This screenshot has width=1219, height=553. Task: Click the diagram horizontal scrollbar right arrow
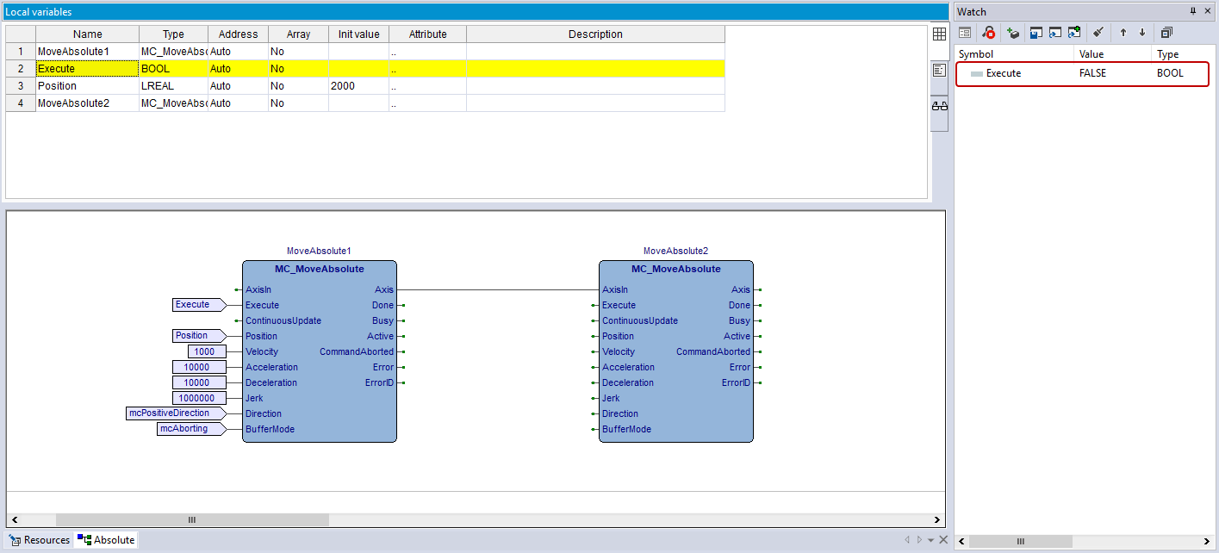point(938,519)
